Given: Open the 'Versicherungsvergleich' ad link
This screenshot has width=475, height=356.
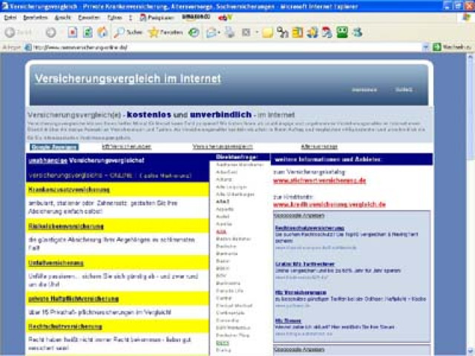Looking at the screenshot, I should [x=223, y=147].
